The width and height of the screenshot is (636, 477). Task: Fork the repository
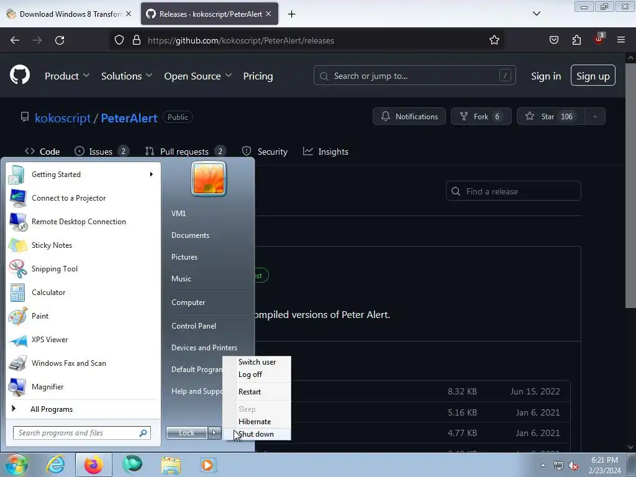pos(481,116)
